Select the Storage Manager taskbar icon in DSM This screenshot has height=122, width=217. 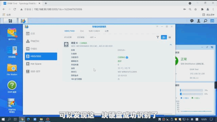23,21
